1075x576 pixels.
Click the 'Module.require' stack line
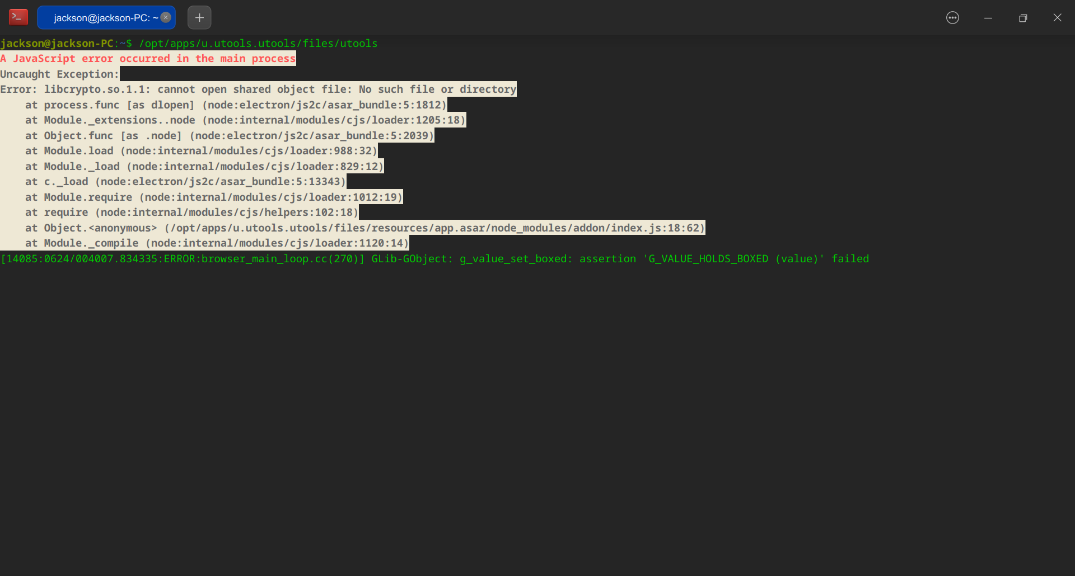click(x=214, y=197)
